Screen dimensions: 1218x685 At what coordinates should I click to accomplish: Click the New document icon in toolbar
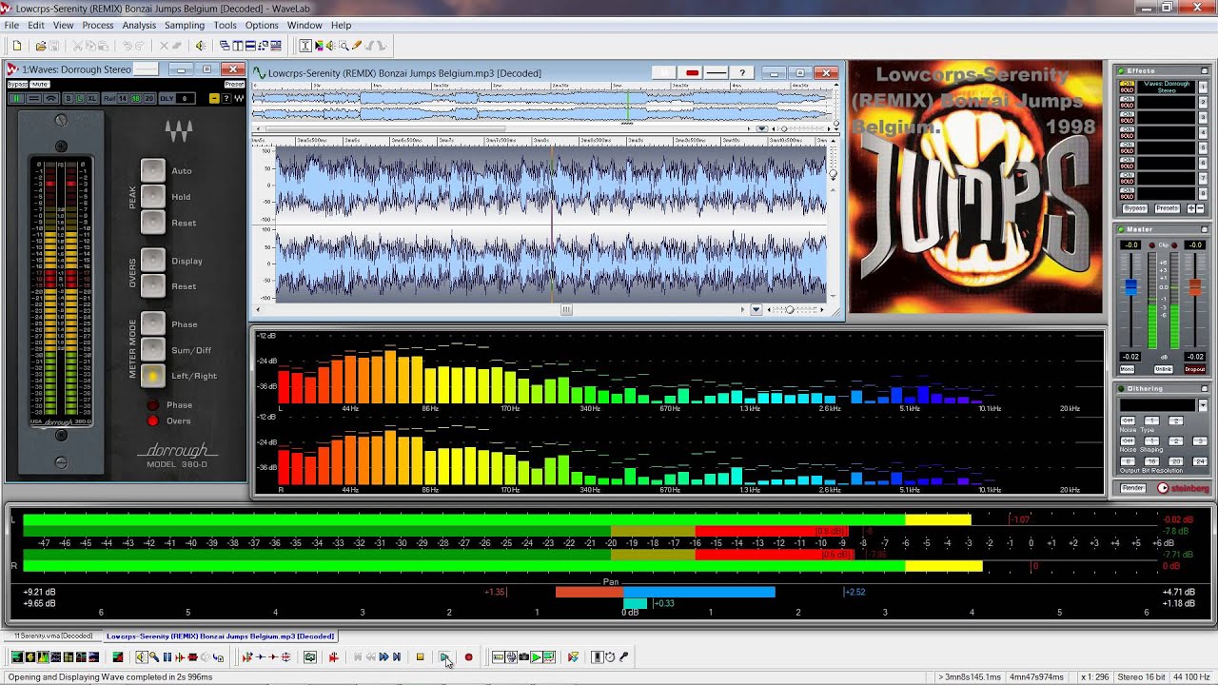tap(17, 46)
